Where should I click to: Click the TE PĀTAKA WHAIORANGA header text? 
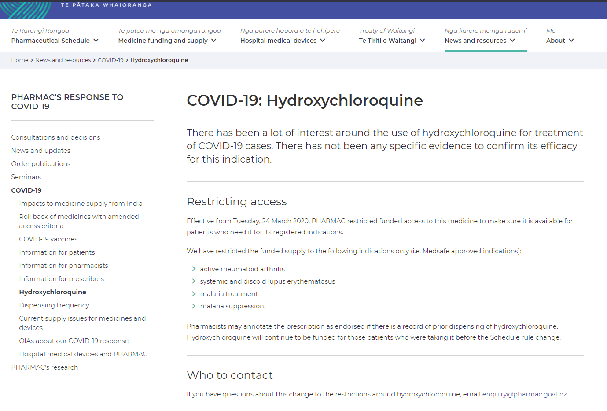tap(106, 5)
